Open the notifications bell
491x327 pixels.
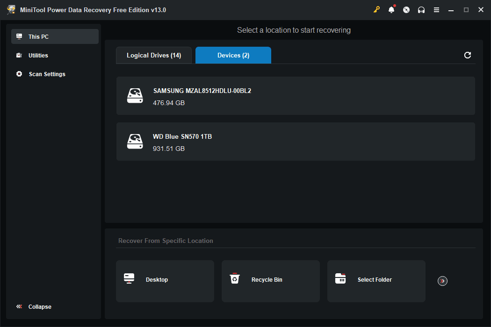click(x=391, y=10)
